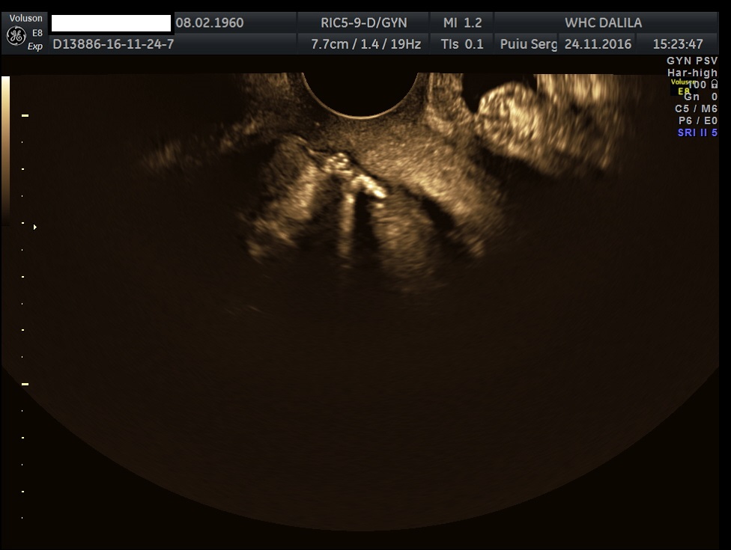Select the patient name field
The image size is (731, 550).
click(112, 23)
